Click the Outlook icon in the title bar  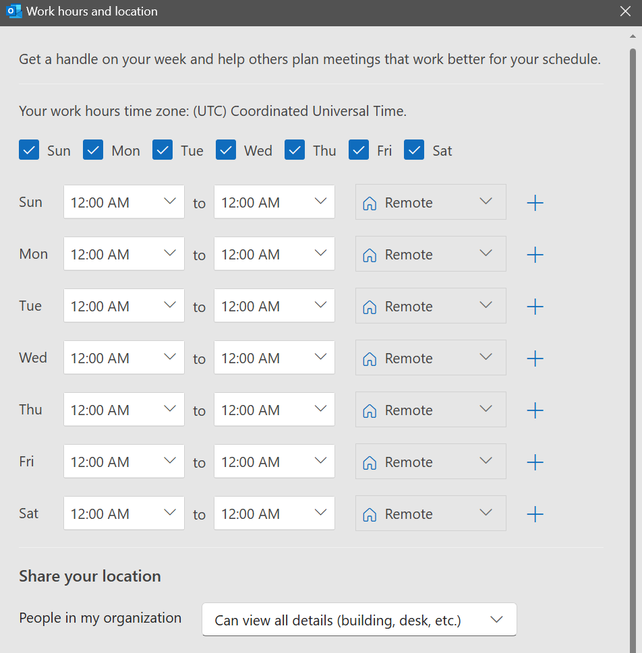(14, 11)
